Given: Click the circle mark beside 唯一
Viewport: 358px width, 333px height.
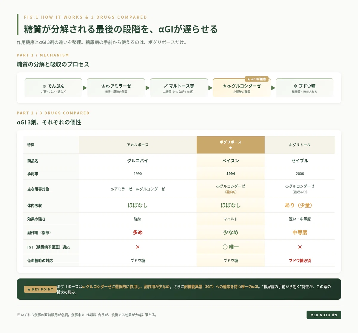Looking at the screenshot, I should point(225,247).
